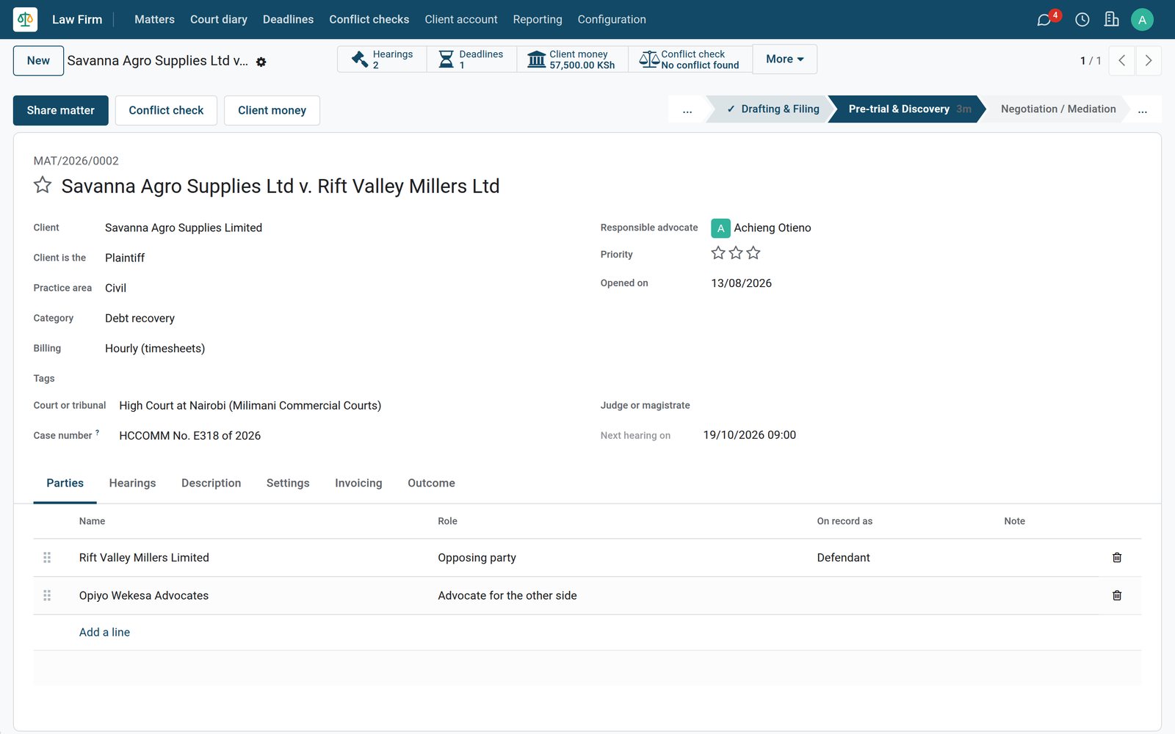
Task: Set priority to one star
Action: [718, 253]
